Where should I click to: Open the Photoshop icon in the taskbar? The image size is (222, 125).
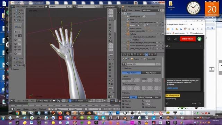(x=118, y=113)
